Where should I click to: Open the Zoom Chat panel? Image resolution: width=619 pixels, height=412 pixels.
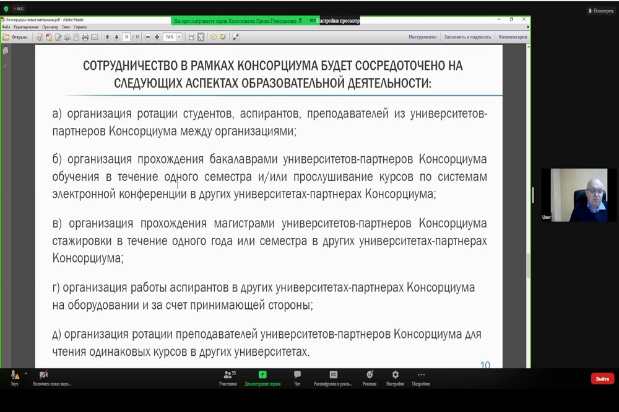pyautogui.click(x=297, y=377)
